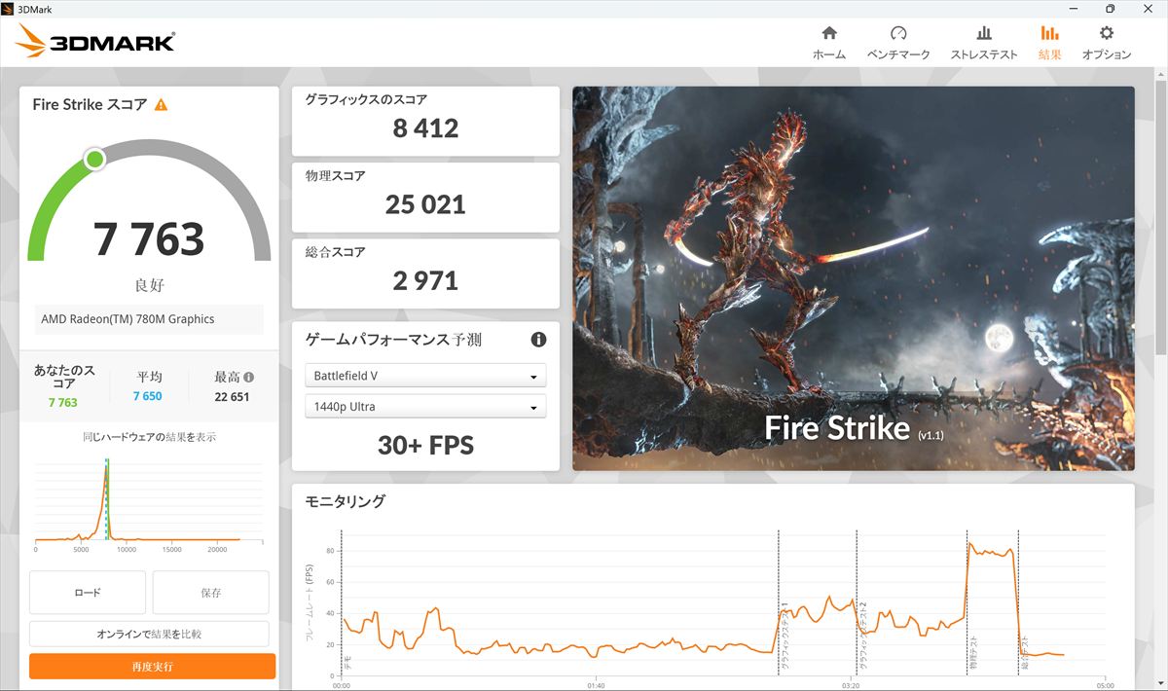
Task: Click the 最高 score value 22 651
Action: pyautogui.click(x=233, y=396)
